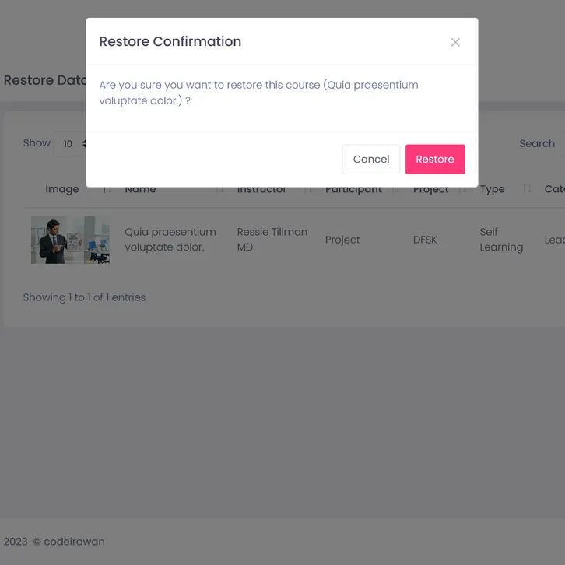Click the Image column sort icon
Screen dimensions: 565x565
coord(107,190)
